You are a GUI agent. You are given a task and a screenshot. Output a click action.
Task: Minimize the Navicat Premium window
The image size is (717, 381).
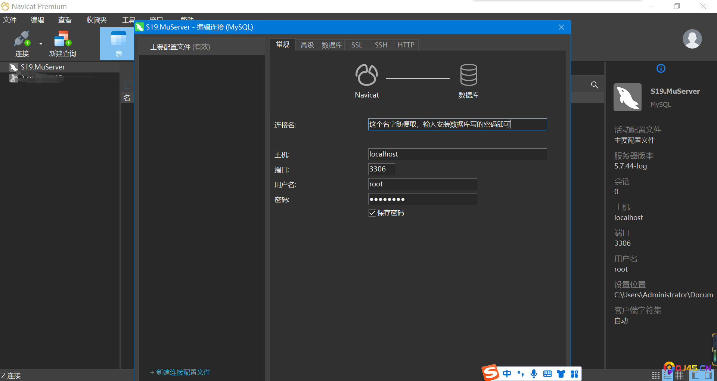[651, 6]
